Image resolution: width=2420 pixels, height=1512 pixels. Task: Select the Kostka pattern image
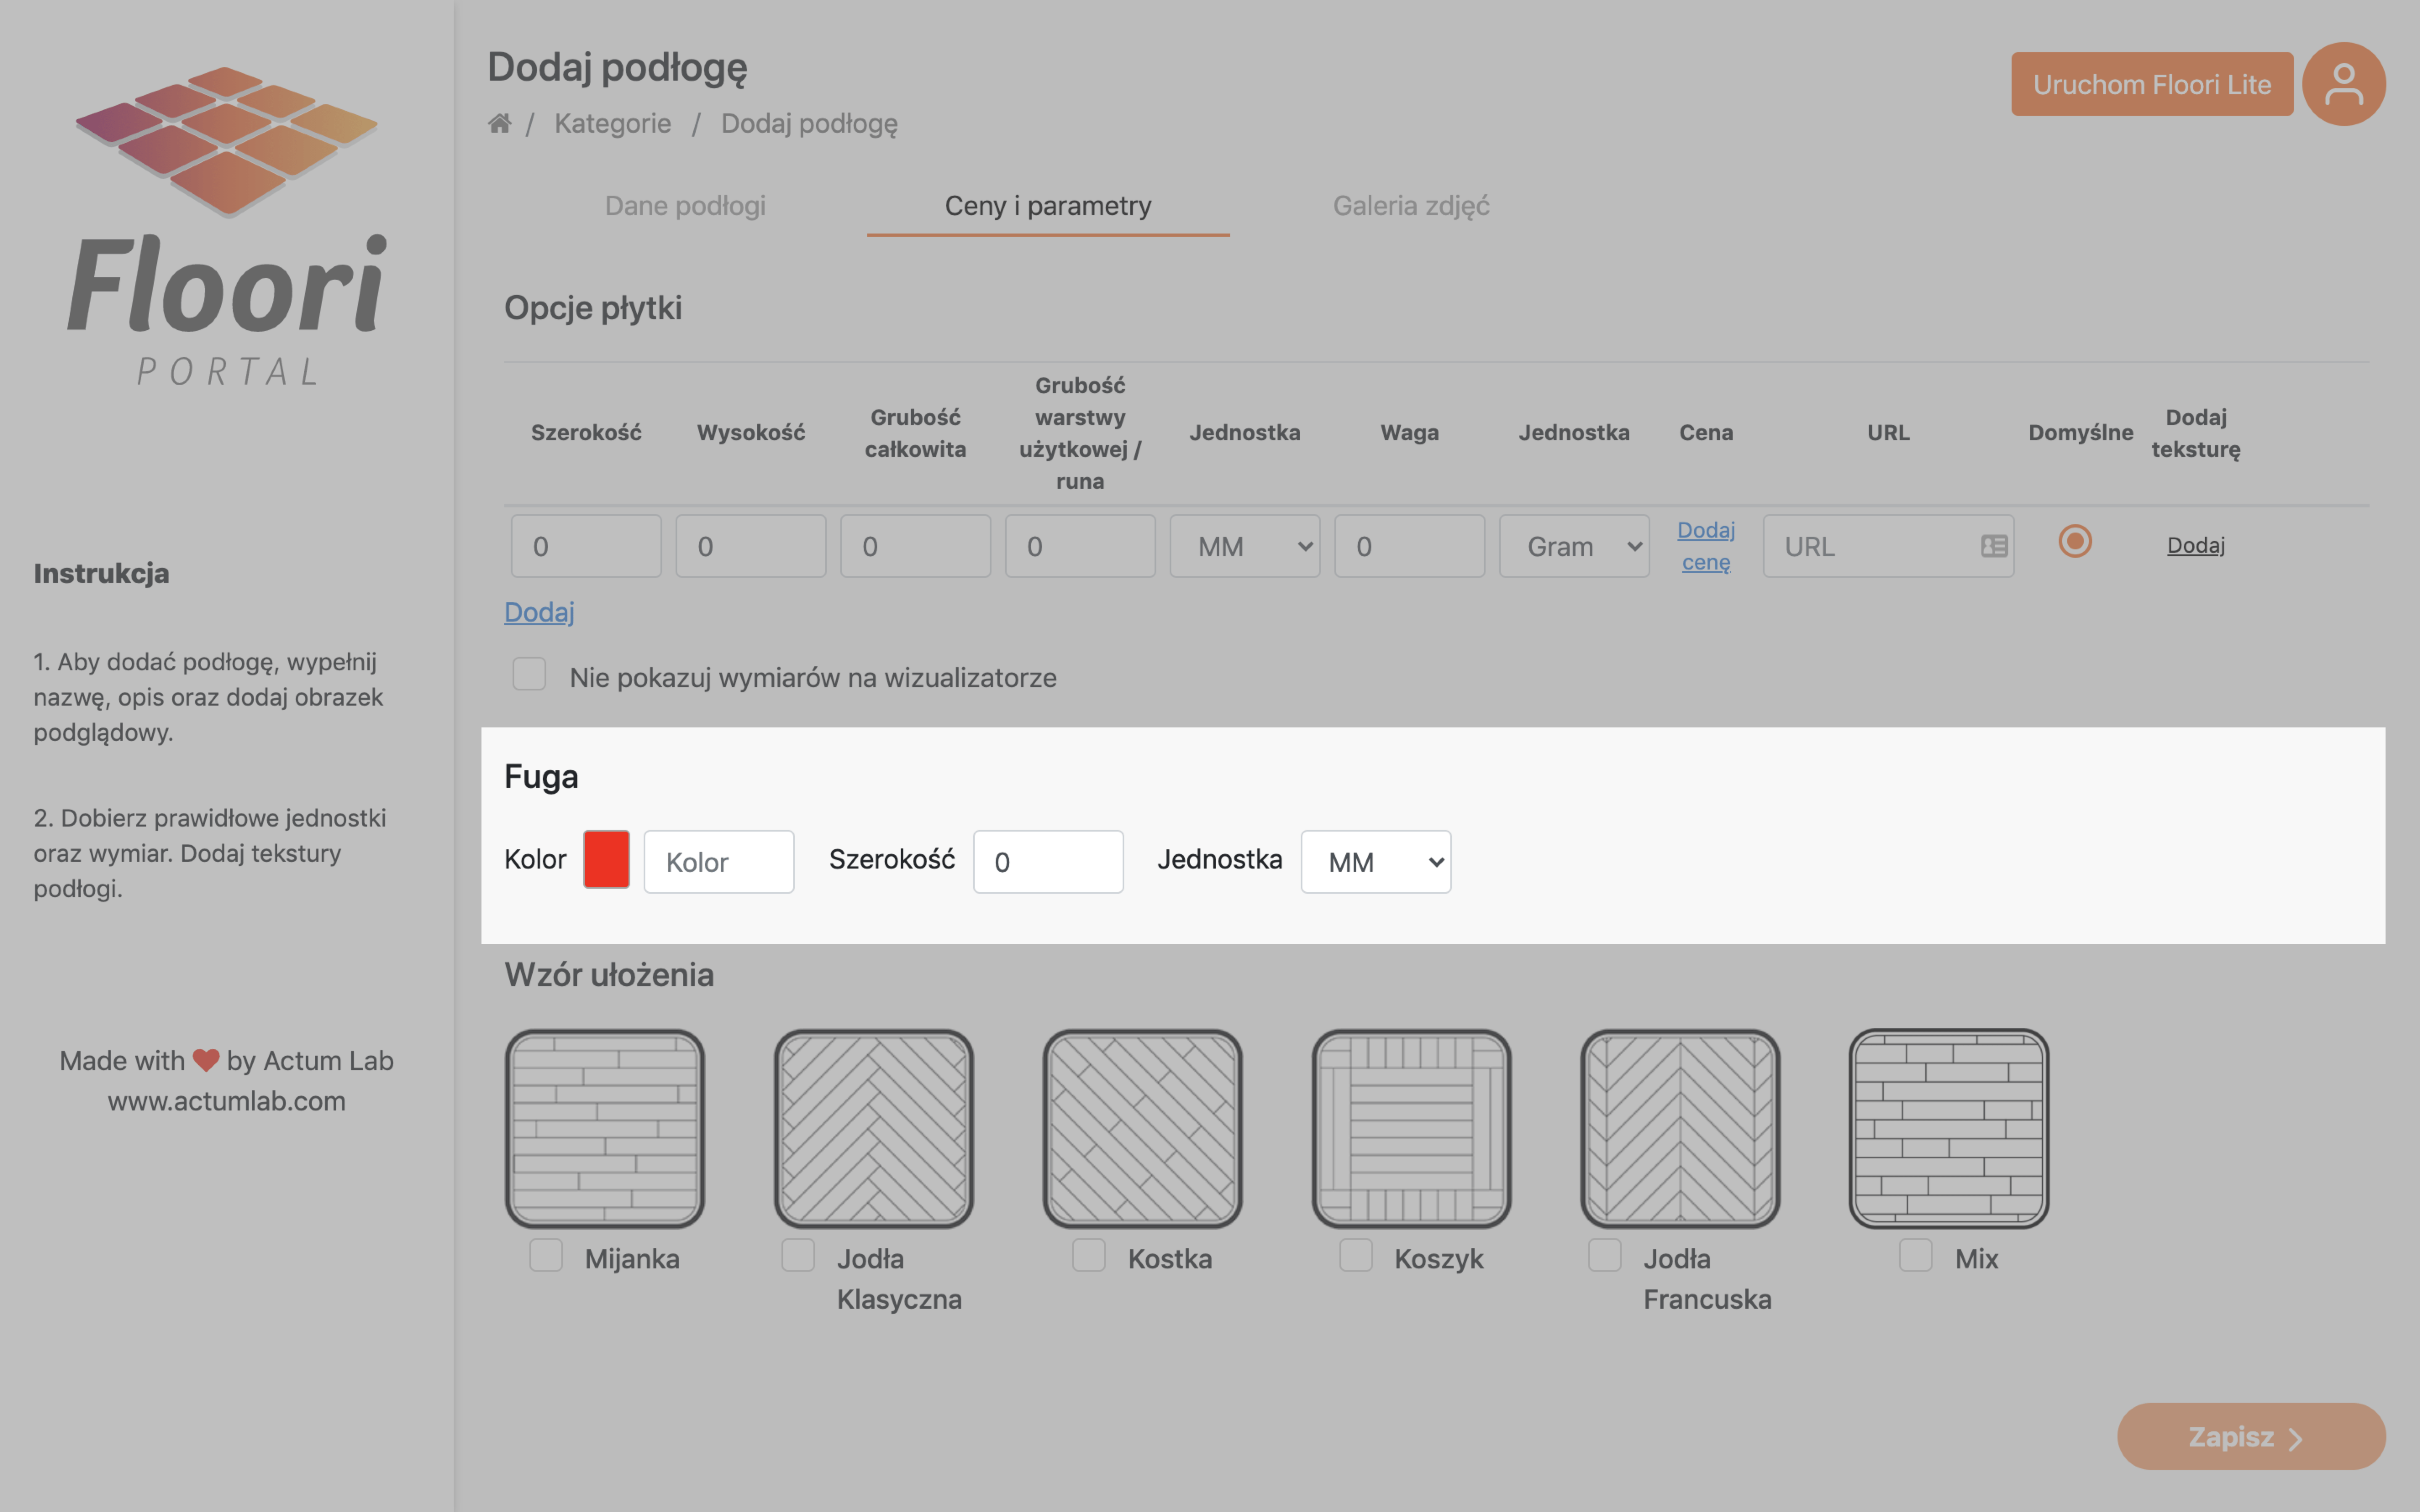click(1143, 1128)
